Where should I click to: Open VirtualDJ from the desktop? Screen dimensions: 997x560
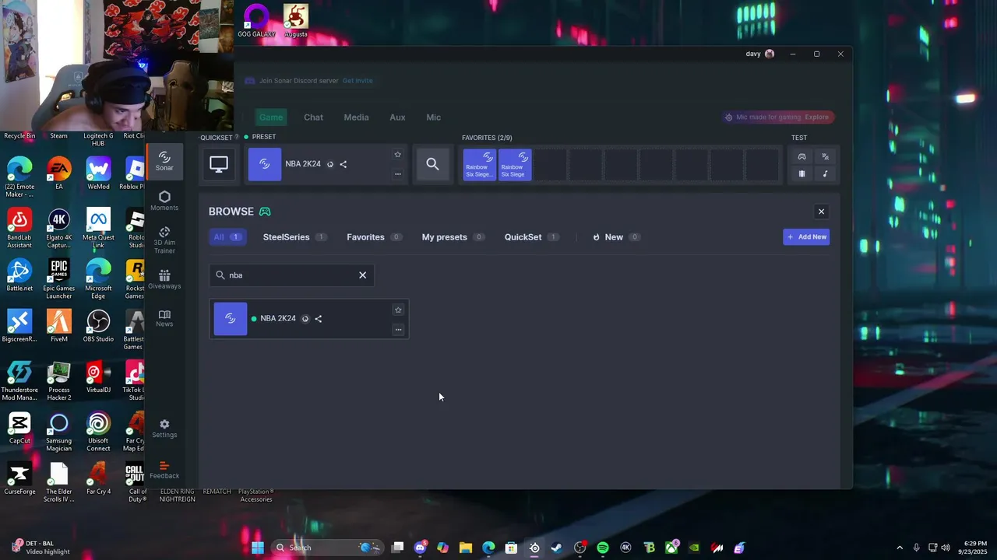tap(98, 377)
